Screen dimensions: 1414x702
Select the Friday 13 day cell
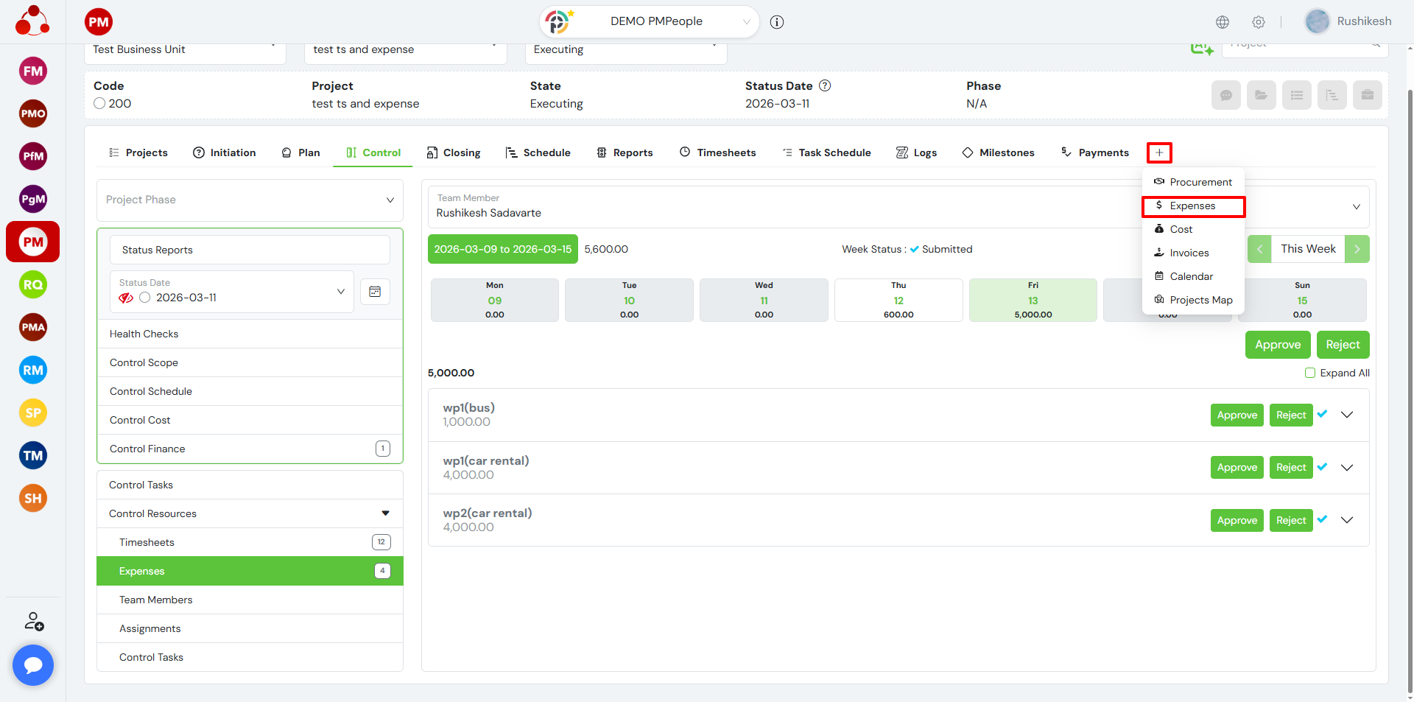(x=1033, y=301)
